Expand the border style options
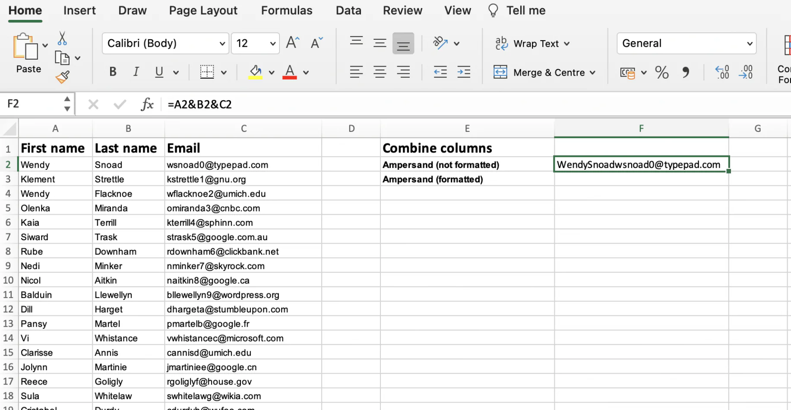Viewport: 791px width, 410px height. pos(223,72)
